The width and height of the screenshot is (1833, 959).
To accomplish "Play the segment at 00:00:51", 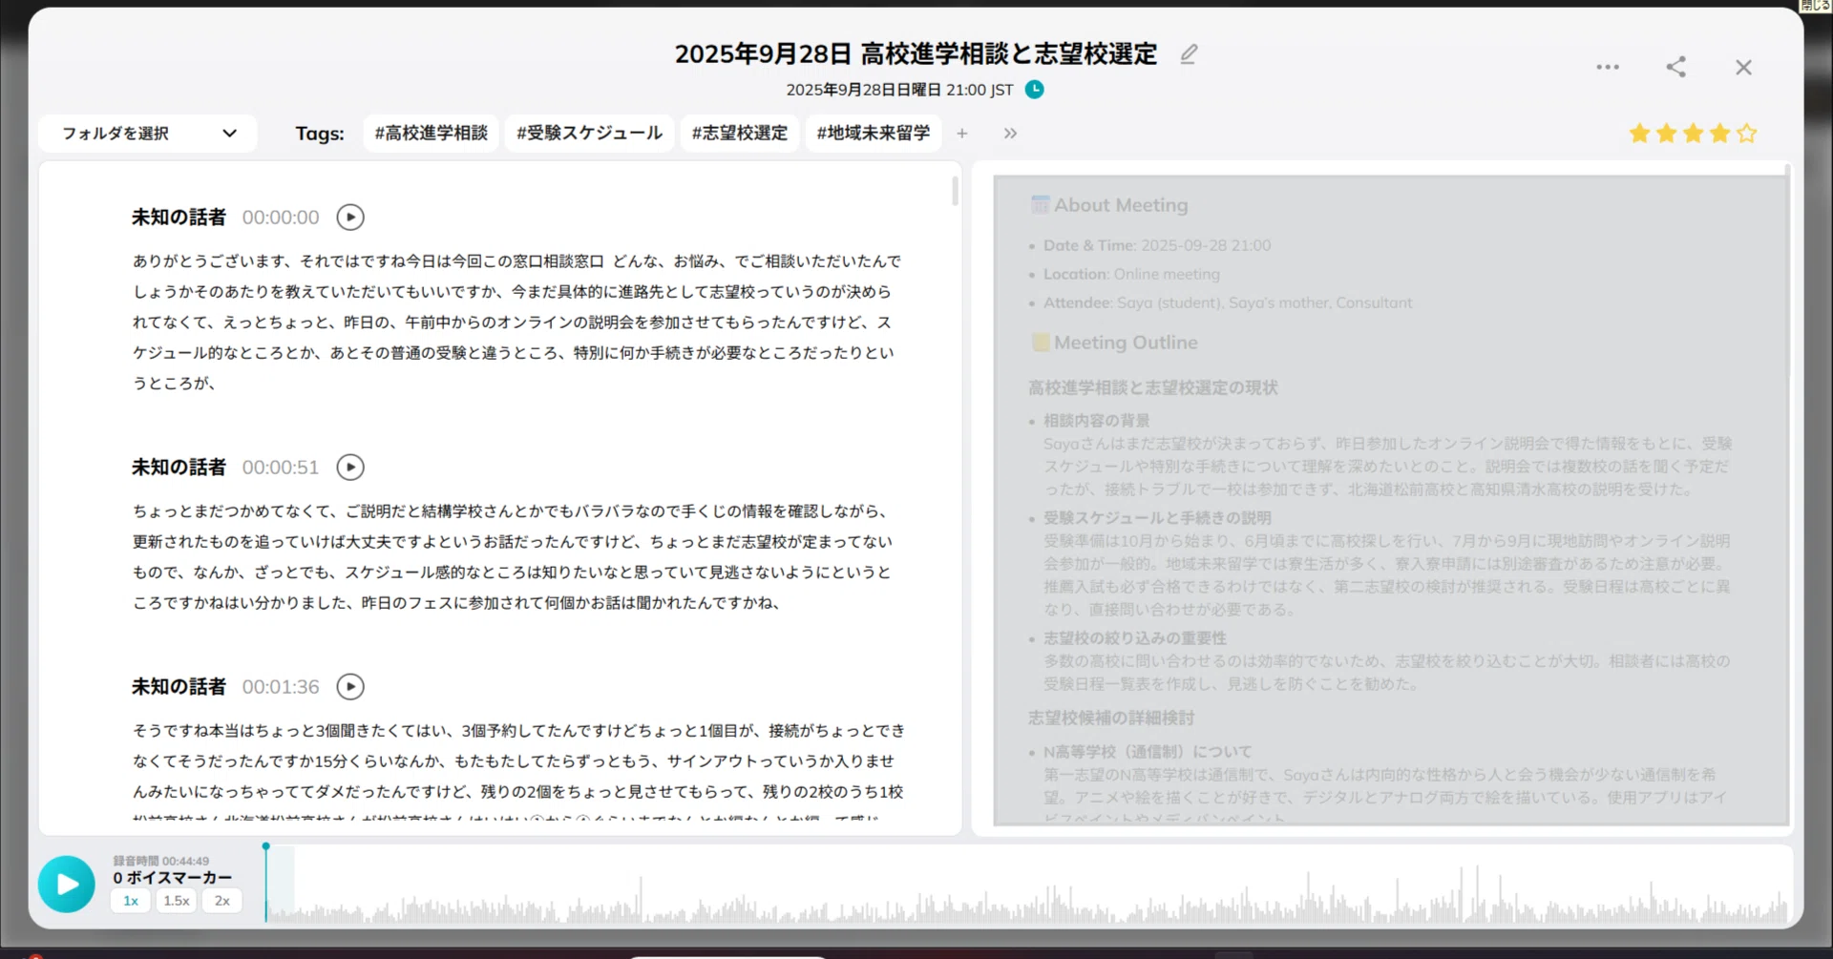I will point(350,468).
